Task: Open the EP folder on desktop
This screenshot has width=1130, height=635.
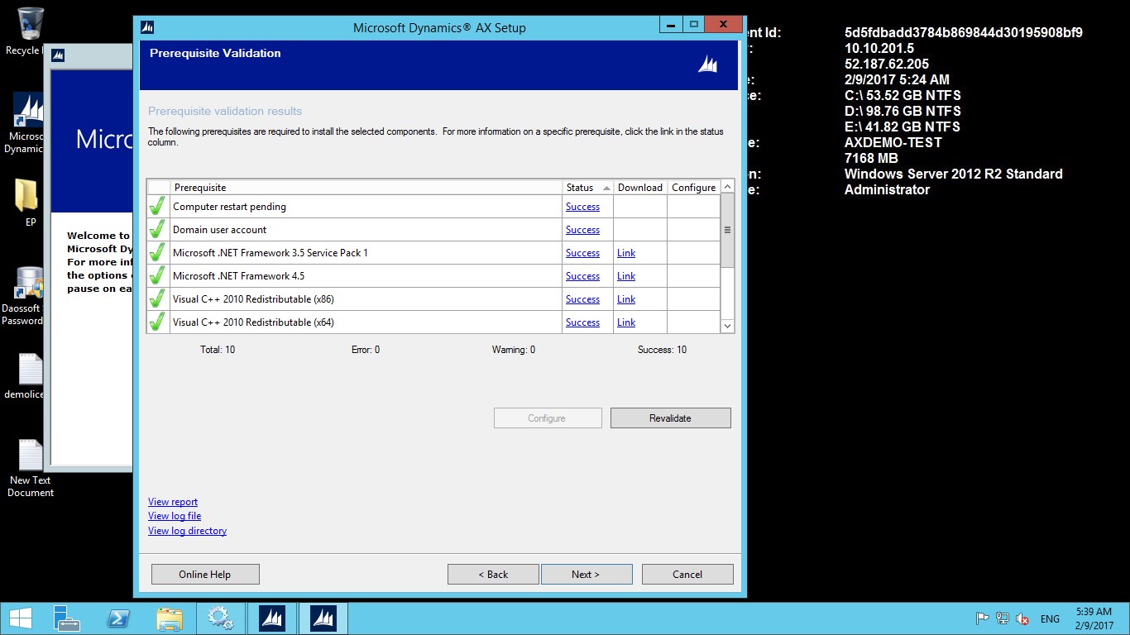Action: tap(27, 203)
